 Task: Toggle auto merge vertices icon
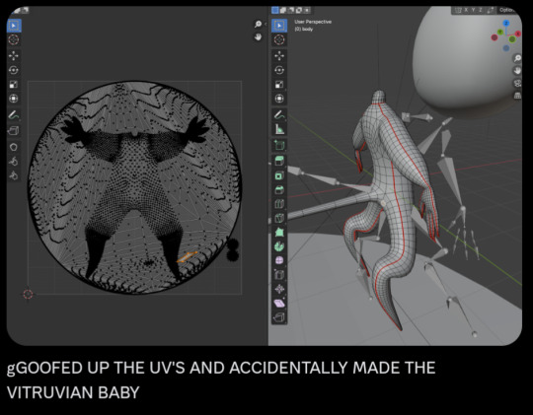click(491, 10)
